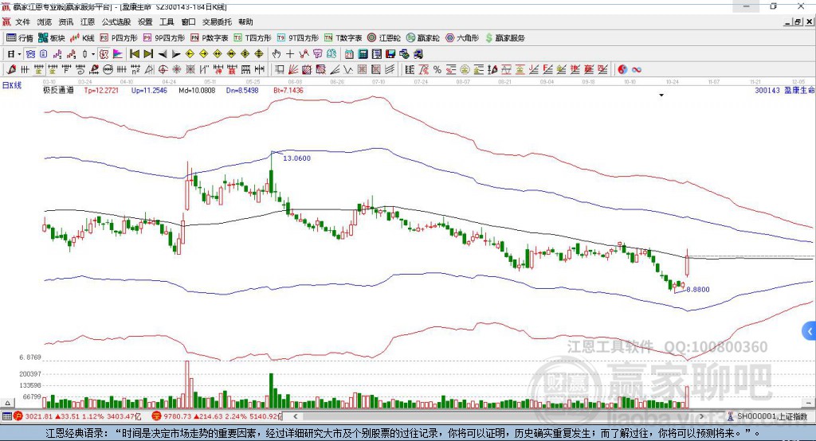Open the 行情 market quotes view
Screen dimensions: 816x441
(x=19, y=38)
